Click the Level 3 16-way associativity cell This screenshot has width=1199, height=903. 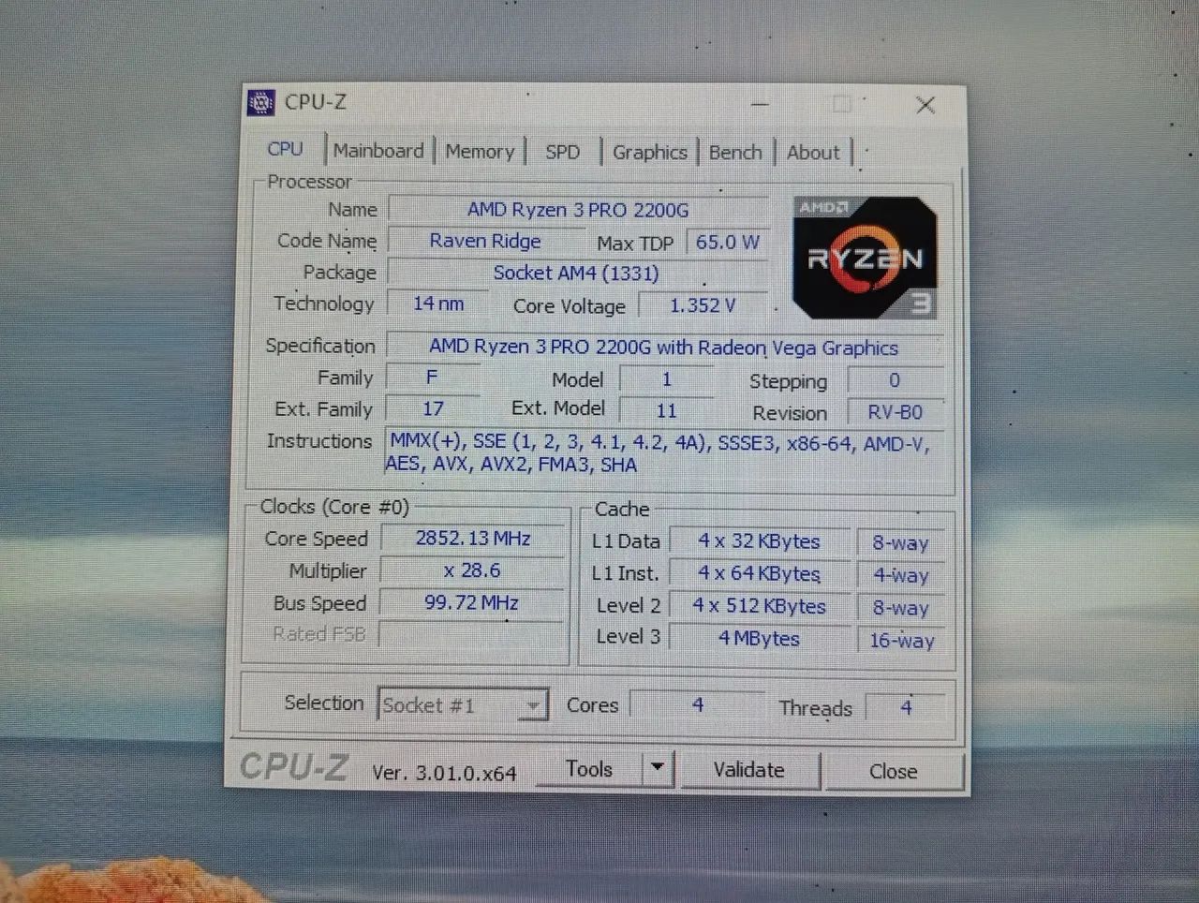pos(901,641)
